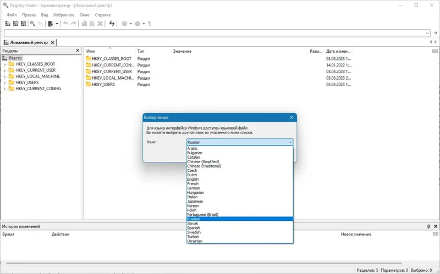The image size is (440, 274).
Task: Click the Refresh lightning-arrows toolbar icon
Action: (112, 24)
